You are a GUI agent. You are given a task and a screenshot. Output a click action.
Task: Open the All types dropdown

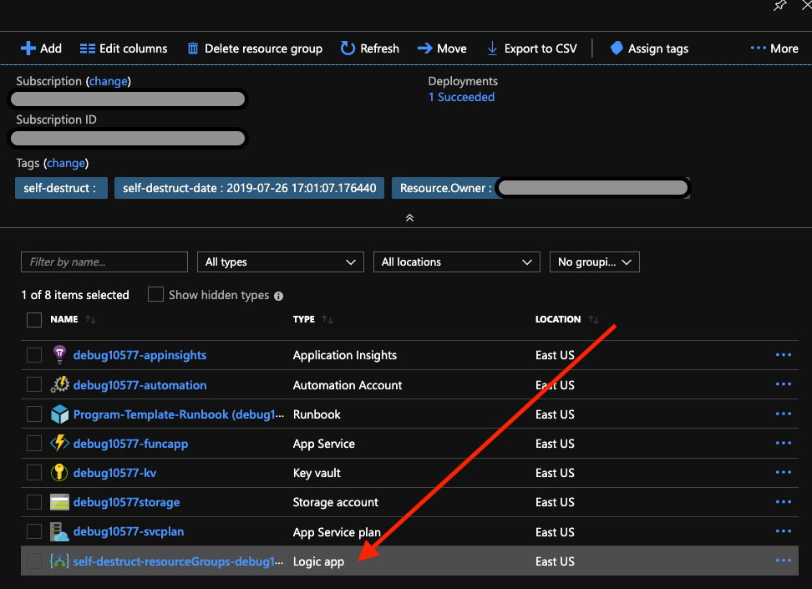281,262
